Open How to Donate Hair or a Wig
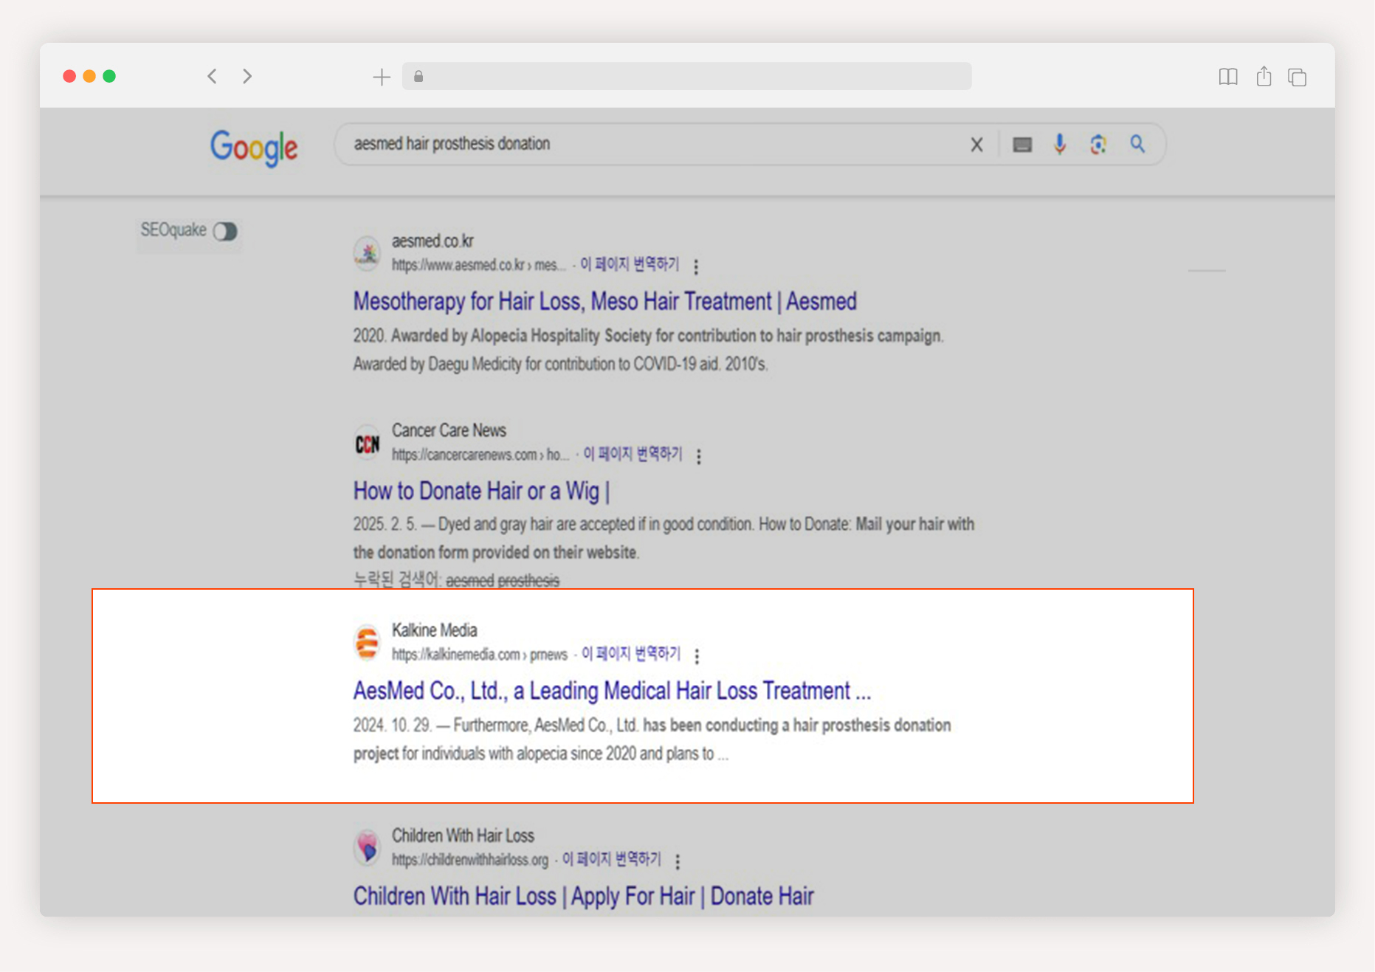This screenshot has width=1375, height=972. tap(482, 491)
